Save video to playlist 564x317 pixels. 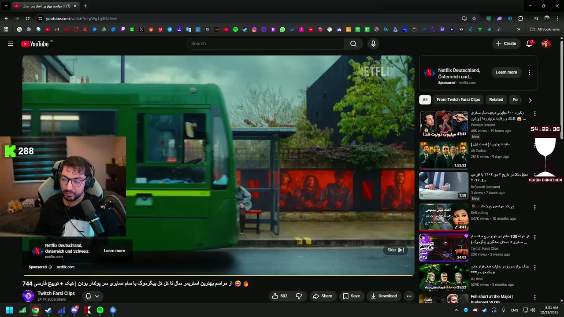point(351,296)
